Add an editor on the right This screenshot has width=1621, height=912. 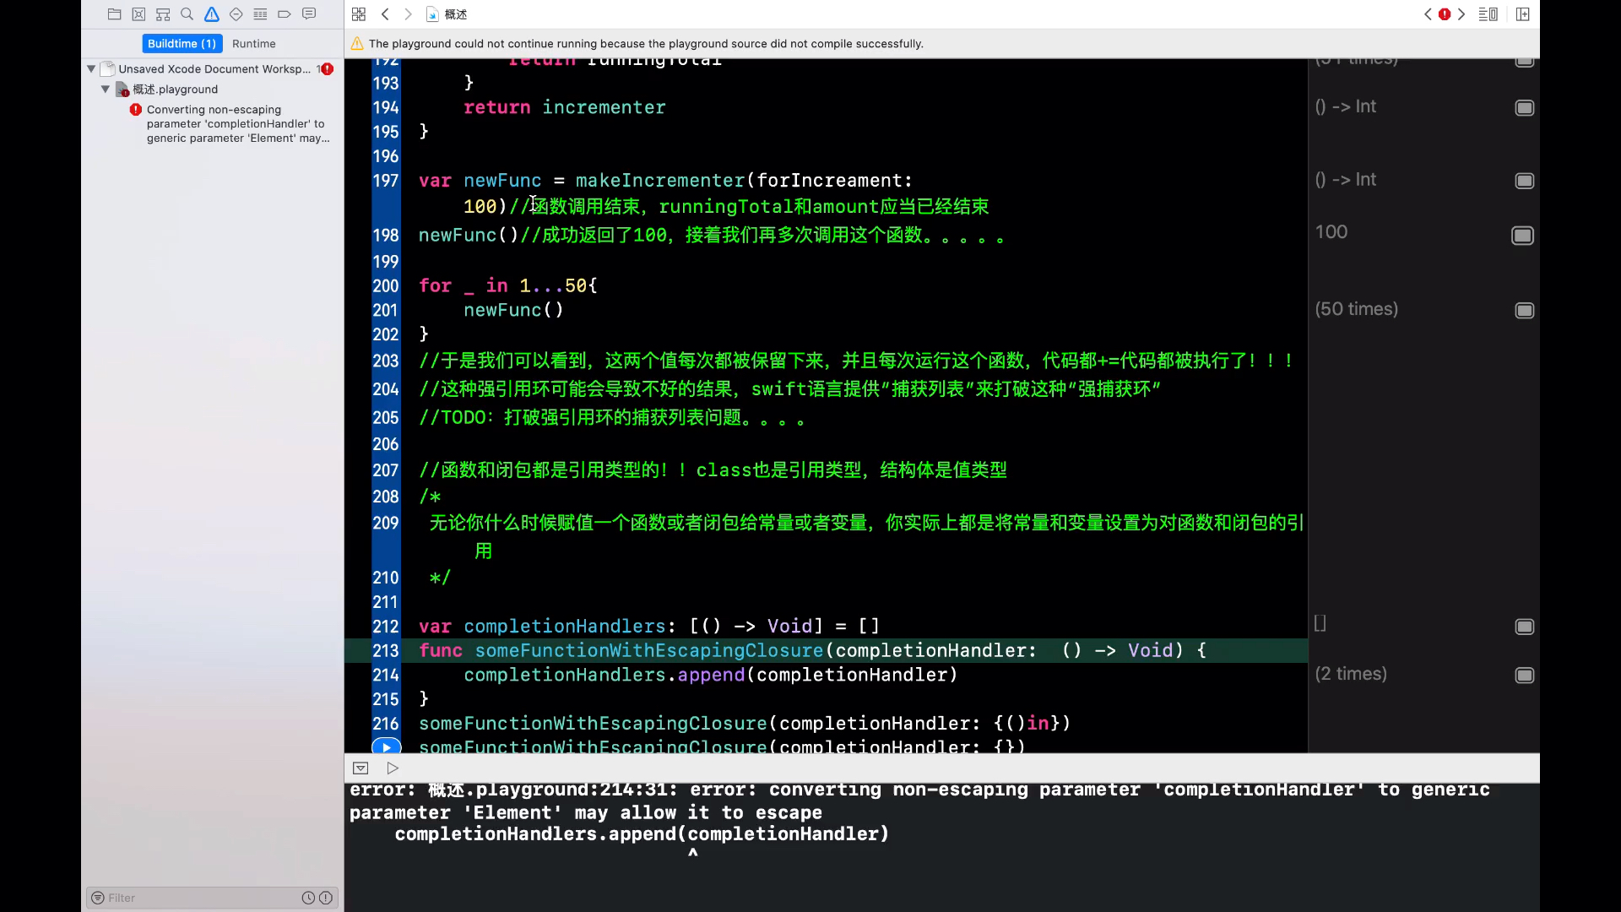click(x=1523, y=14)
